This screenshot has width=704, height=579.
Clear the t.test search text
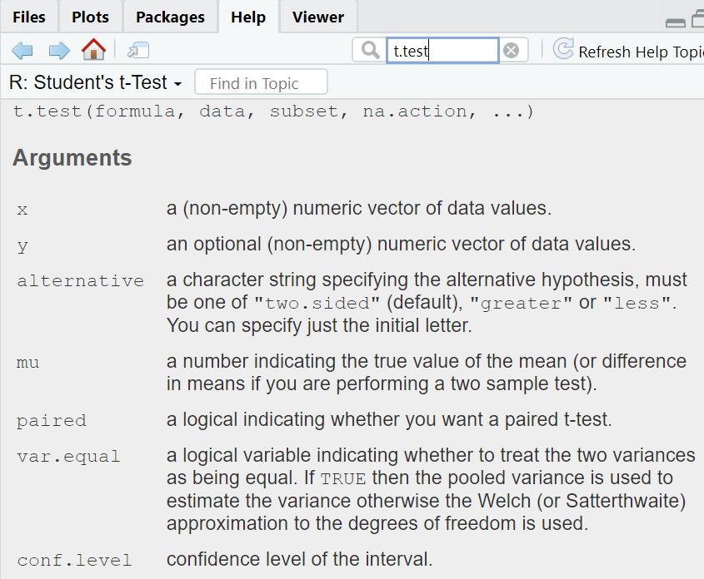click(511, 51)
